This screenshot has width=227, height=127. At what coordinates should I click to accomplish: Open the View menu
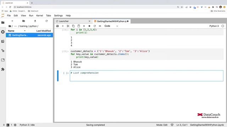tap(23, 16)
